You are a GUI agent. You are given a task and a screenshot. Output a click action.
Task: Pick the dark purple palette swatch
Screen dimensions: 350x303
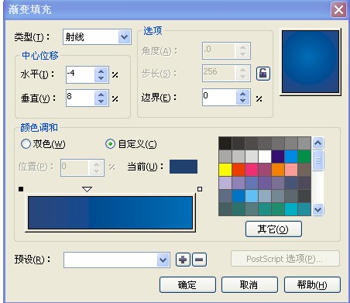click(278, 157)
